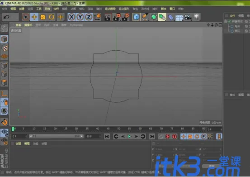
Task: Switch to Model mode in left sidebar
Action: coord(5,39)
